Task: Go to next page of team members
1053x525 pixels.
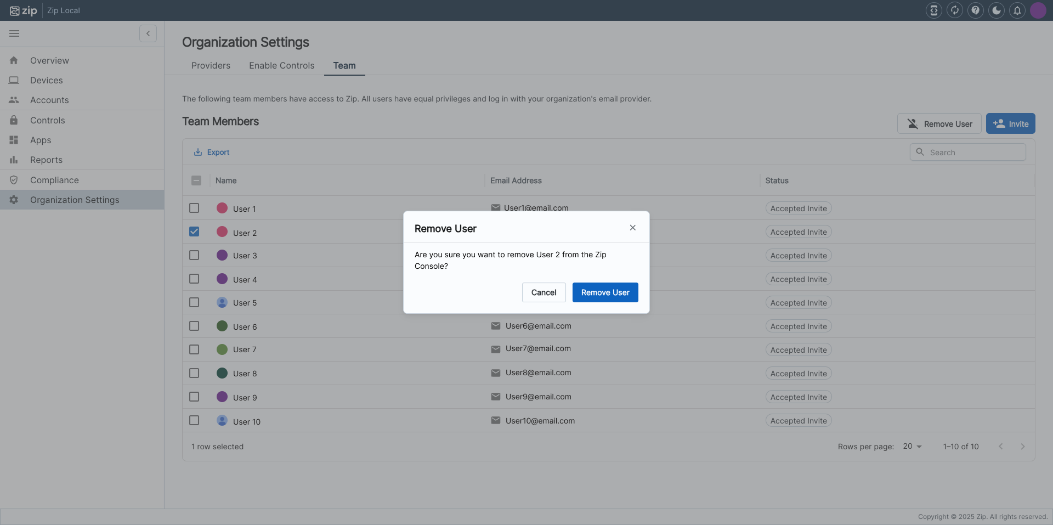Action: coord(1022,447)
